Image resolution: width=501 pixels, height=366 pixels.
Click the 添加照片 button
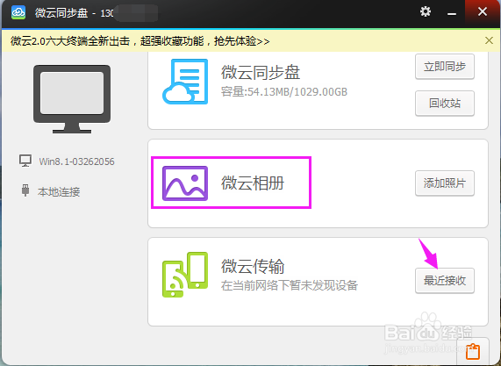pyautogui.click(x=445, y=183)
